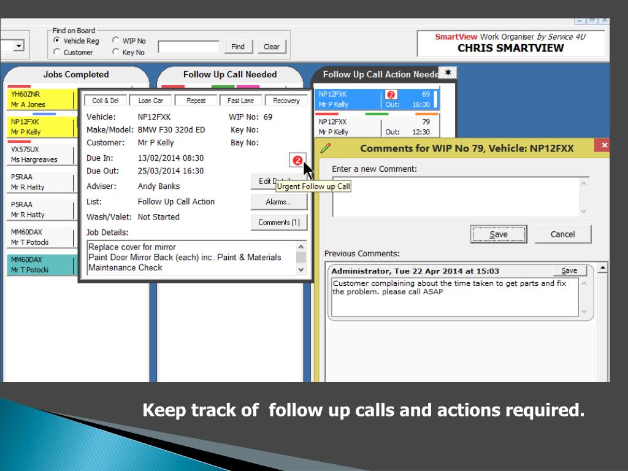The image size is (628, 471).
Task: Cancel the new comment
Action: pos(563,234)
